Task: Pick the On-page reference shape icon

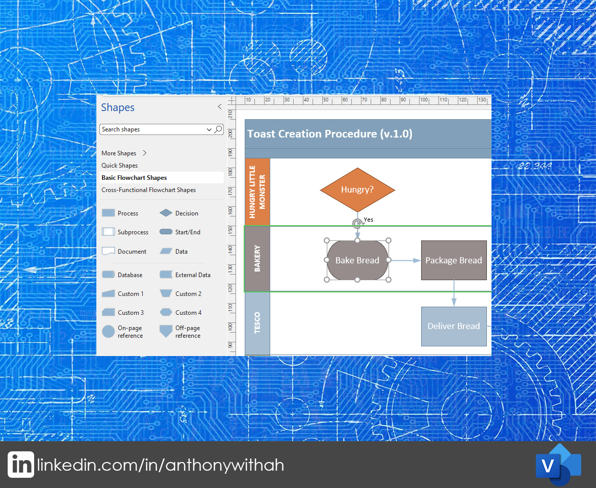Action: (x=108, y=331)
